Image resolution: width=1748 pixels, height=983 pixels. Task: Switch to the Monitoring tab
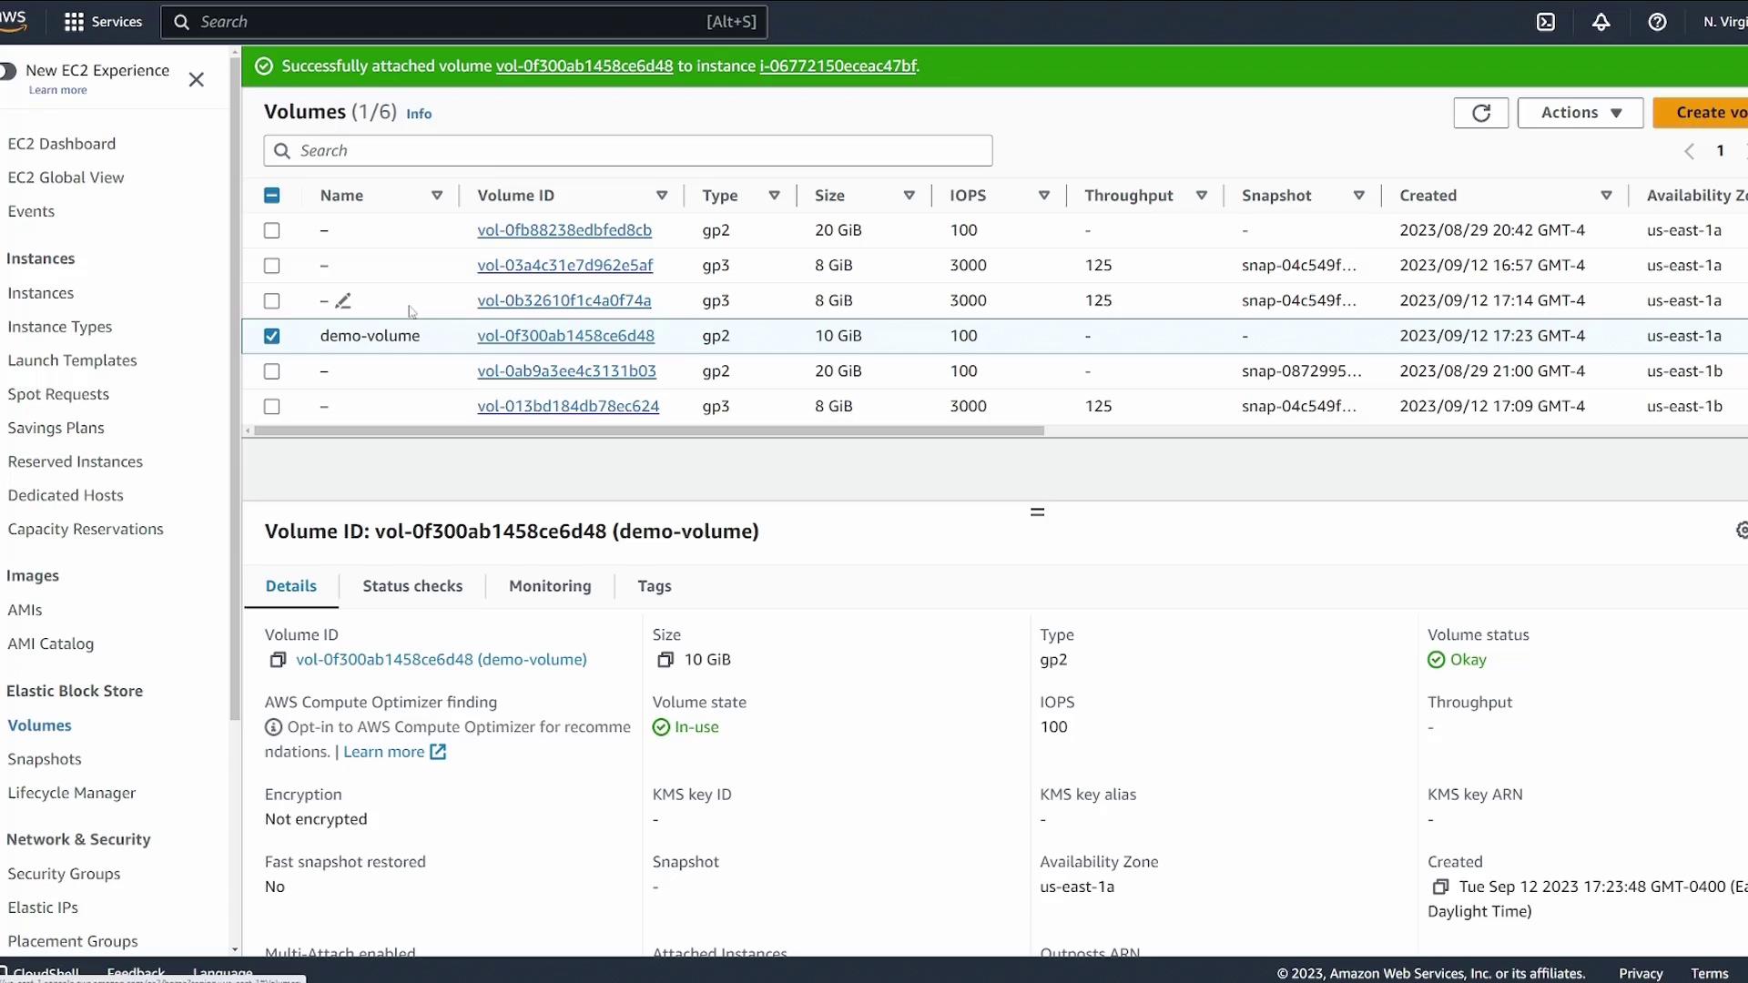pyautogui.click(x=550, y=586)
